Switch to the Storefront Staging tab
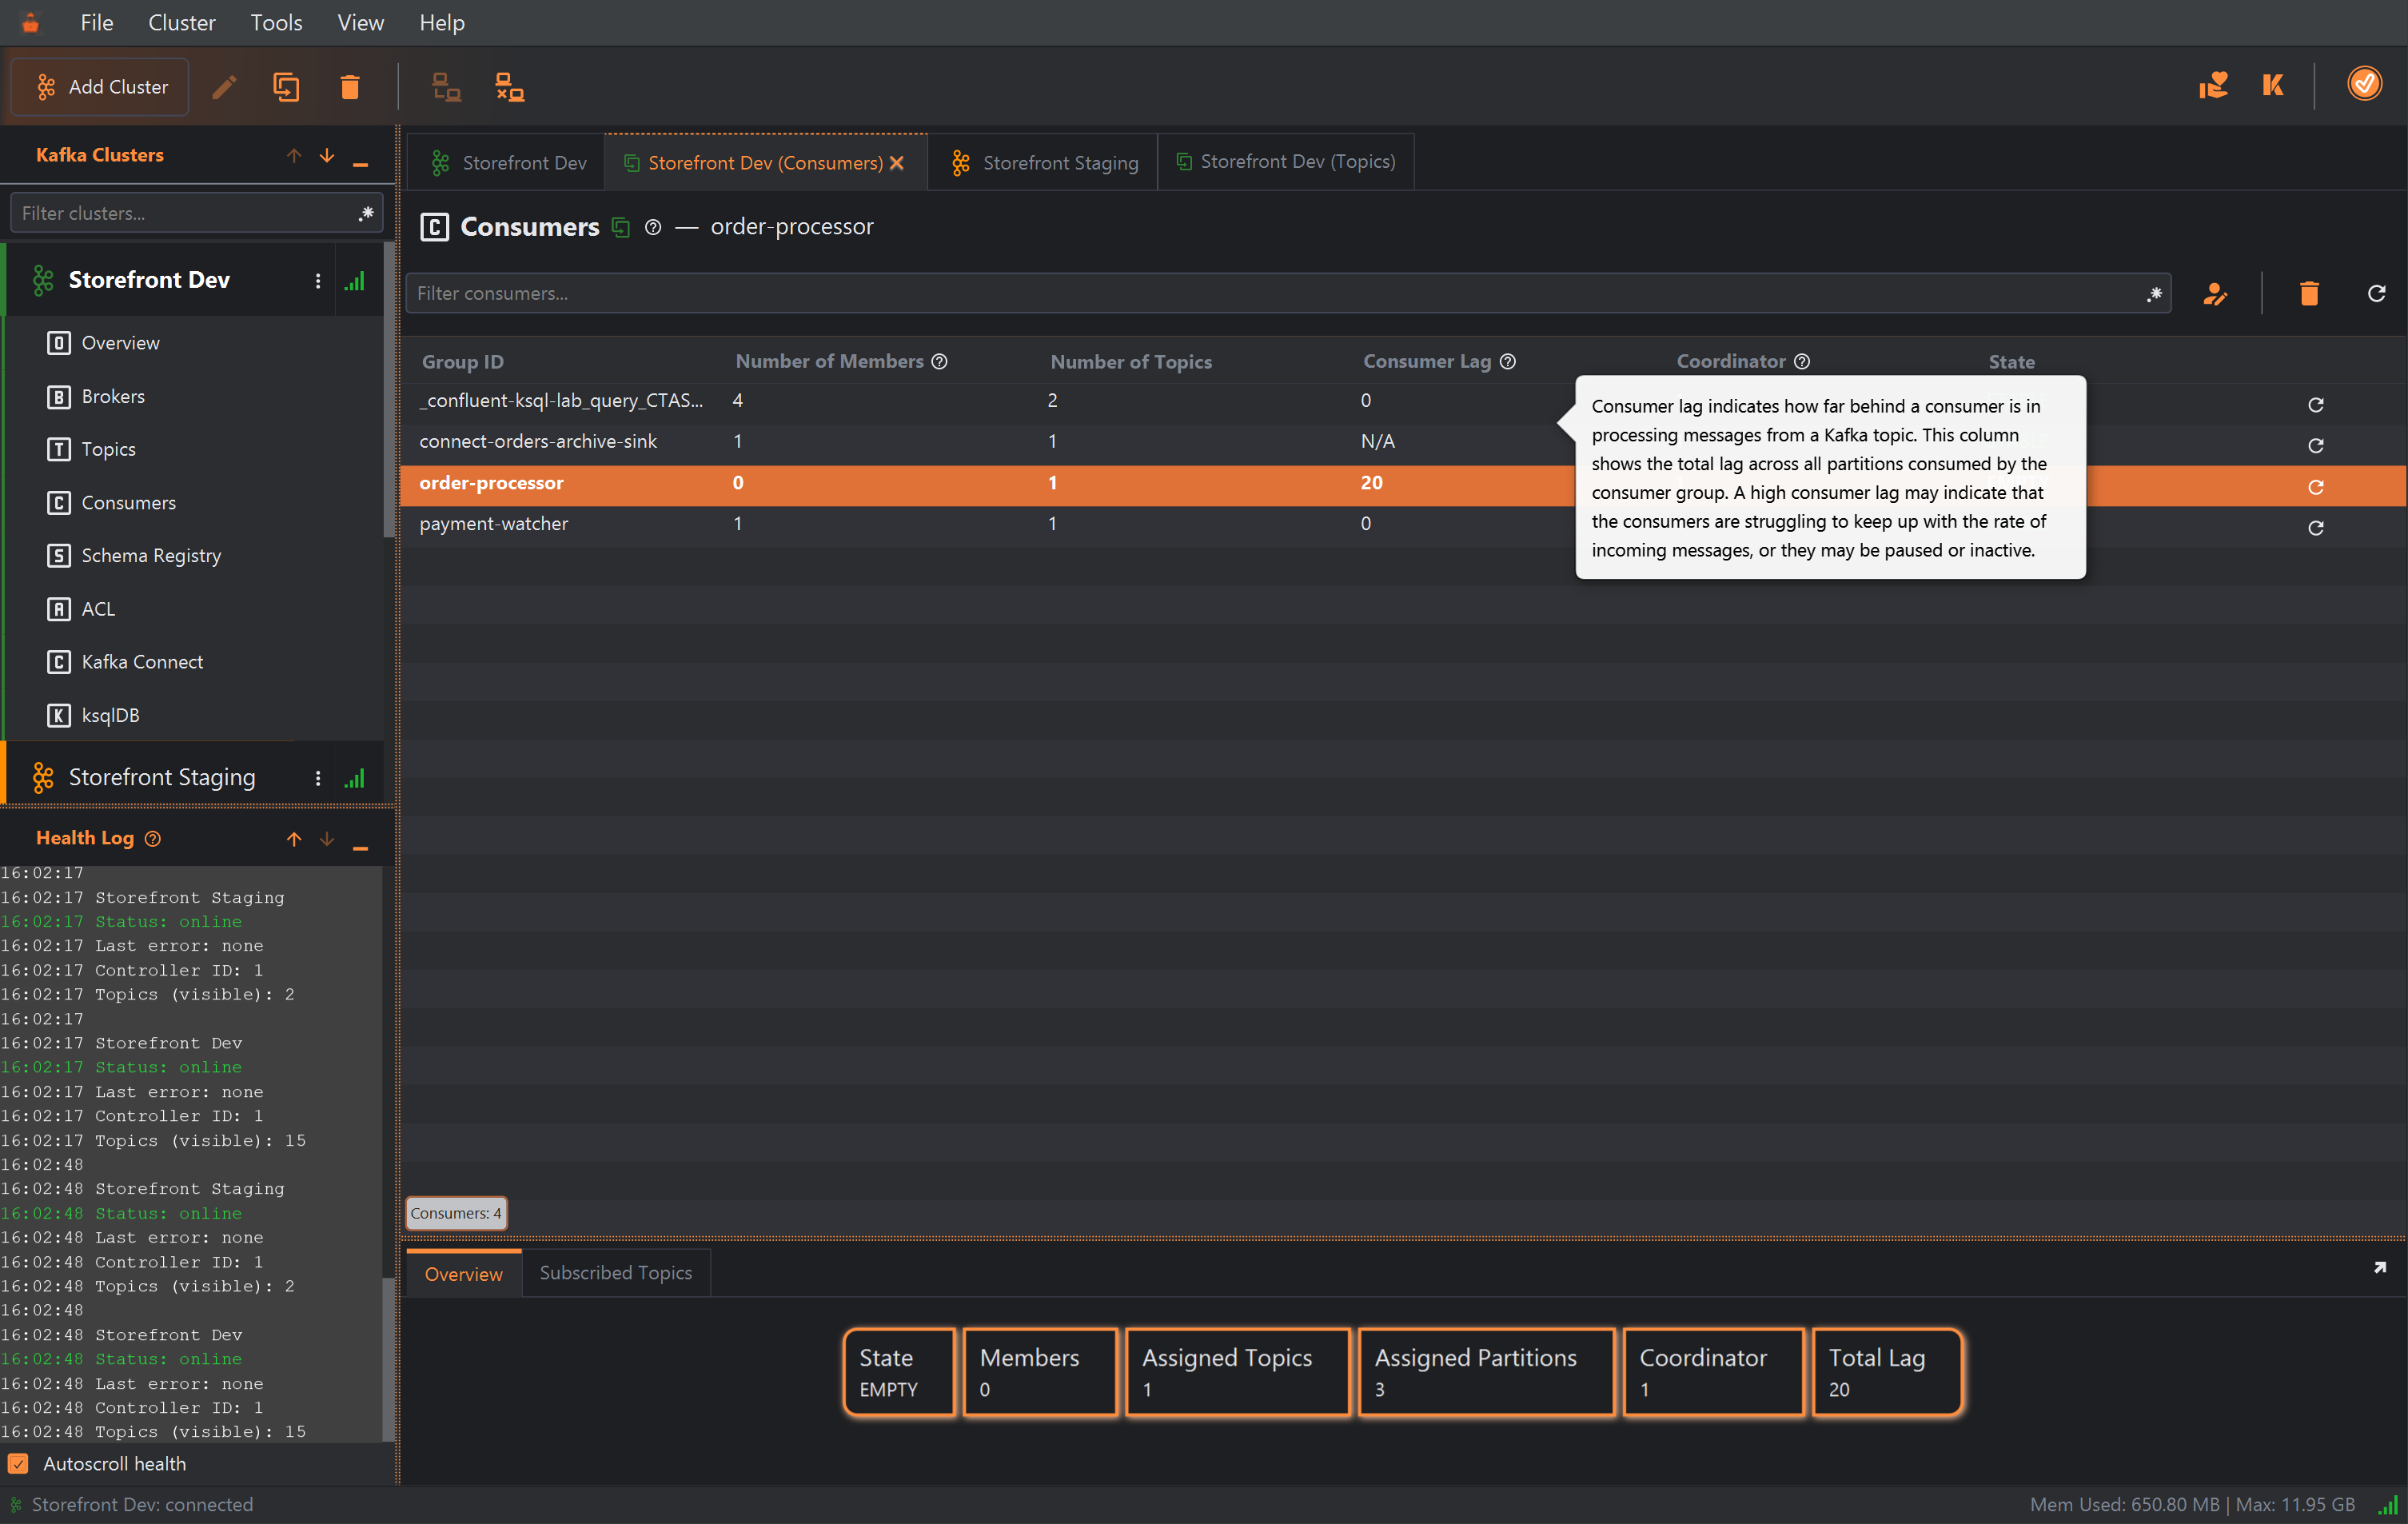 [x=1044, y=162]
